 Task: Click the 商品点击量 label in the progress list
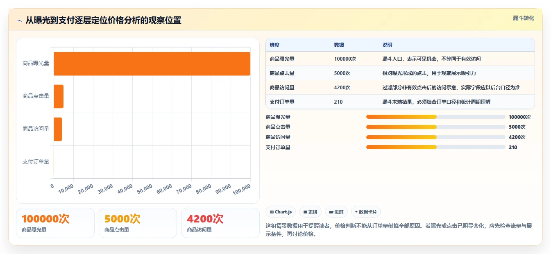[x=278, y=127]
